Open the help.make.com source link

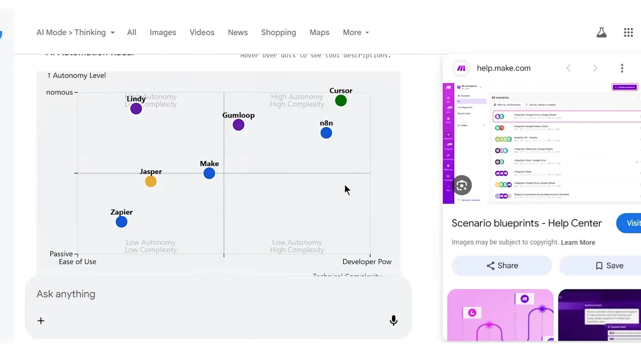click(504, 68)
